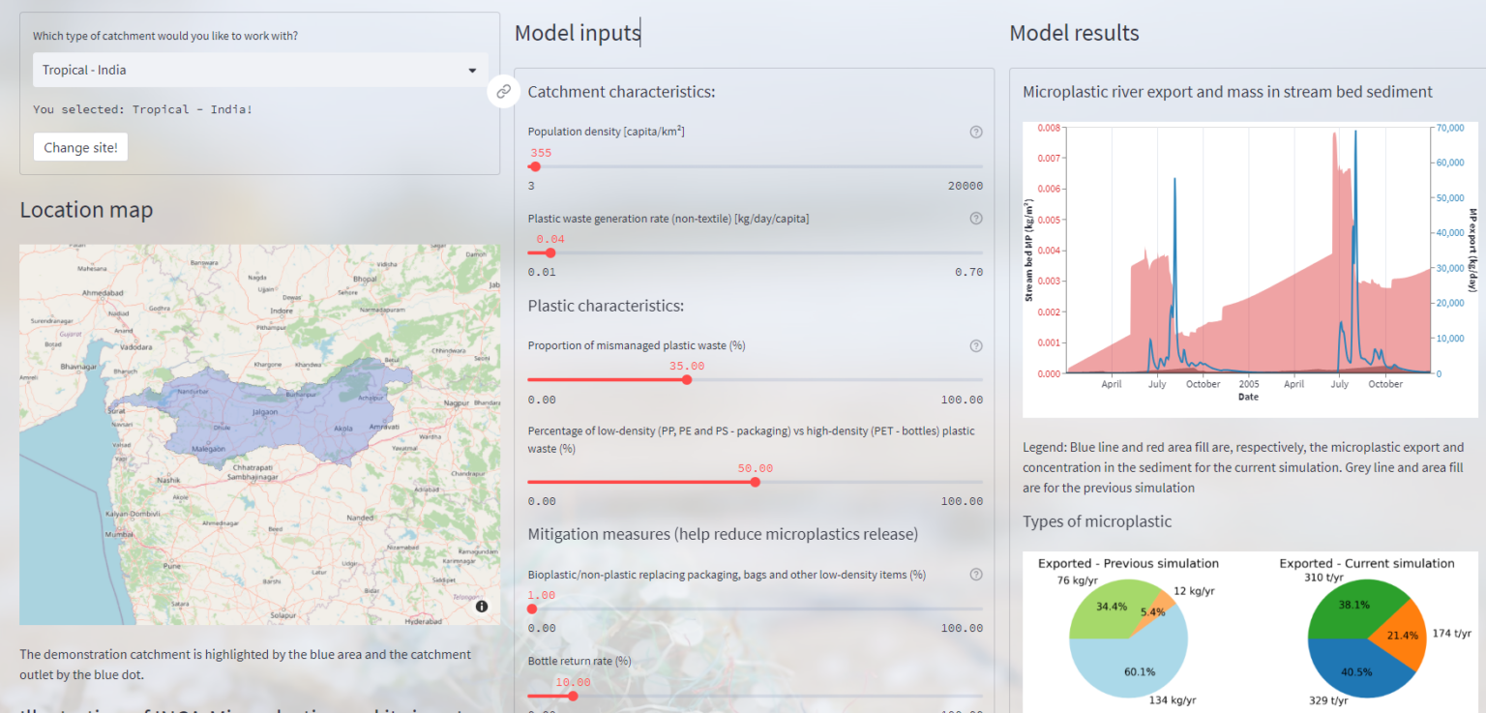Screen dimensions: 1486x713
Task: Click help icon for Bioplastic replacing packaging
Action: (x=976, y=574)
